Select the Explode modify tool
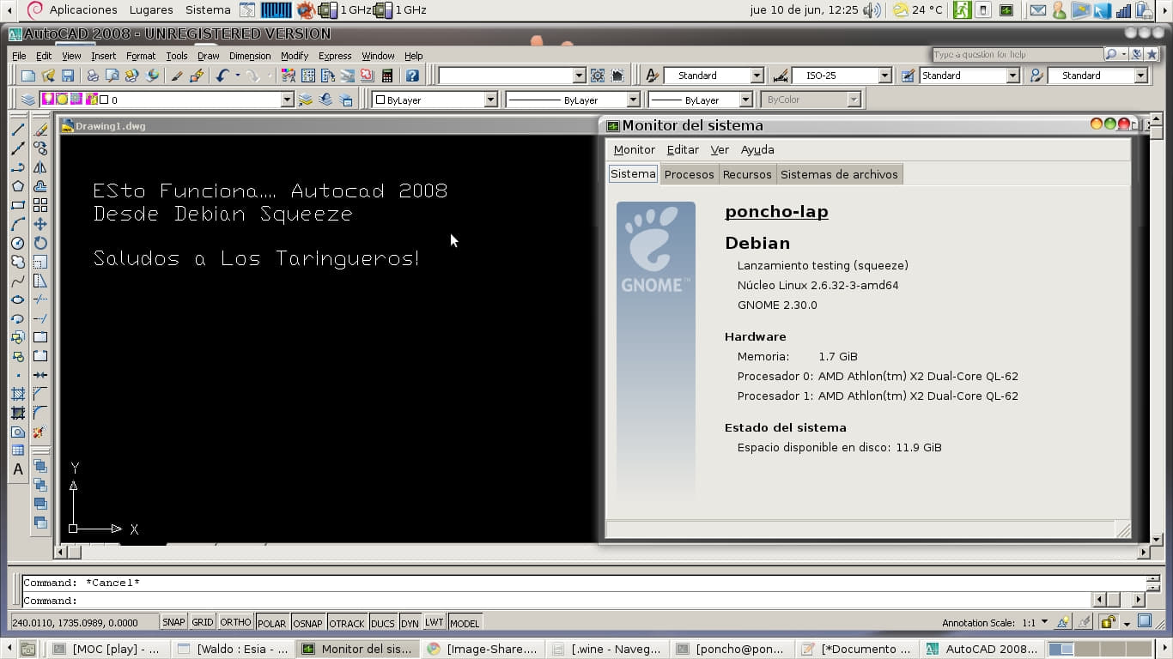Screen dimensions: 1173x659 [x=40, y=432]
